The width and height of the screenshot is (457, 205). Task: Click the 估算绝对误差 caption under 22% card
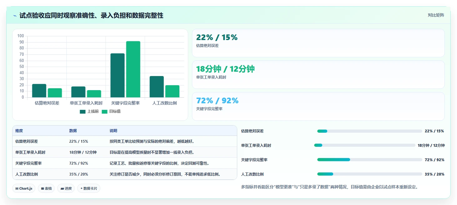click(x=207, y=46)
